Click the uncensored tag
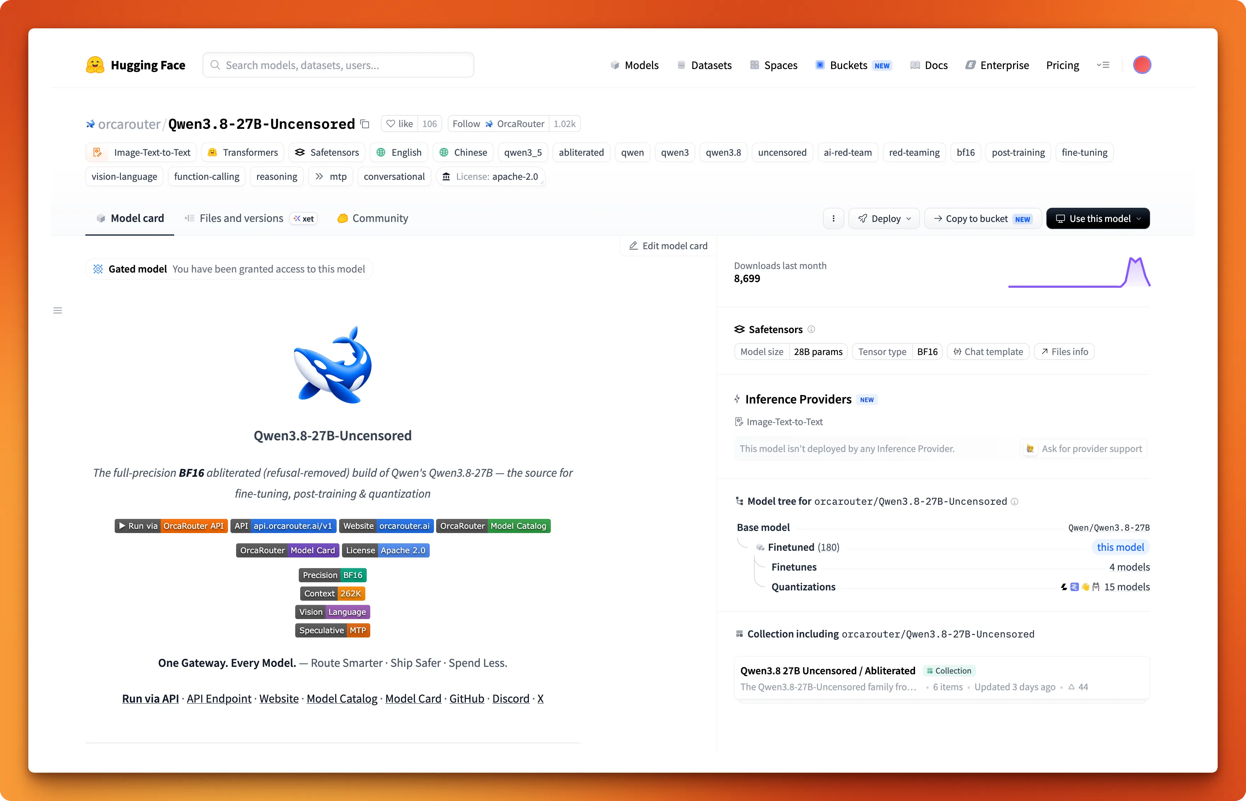This screenshot has height=801, width=1246. coord(782,153)
